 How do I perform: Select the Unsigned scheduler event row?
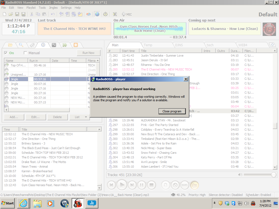coord(50,75)
